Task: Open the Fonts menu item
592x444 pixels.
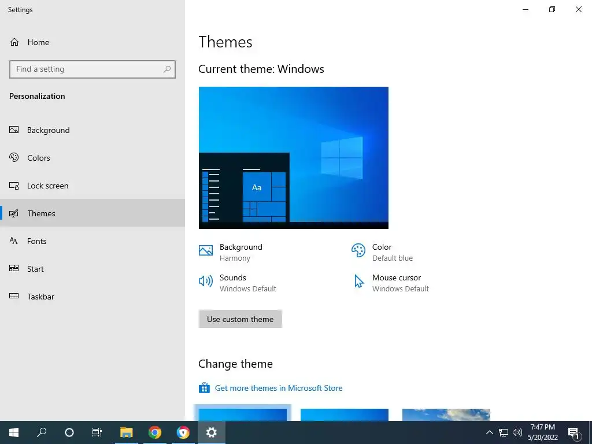Action: point(92,241)
